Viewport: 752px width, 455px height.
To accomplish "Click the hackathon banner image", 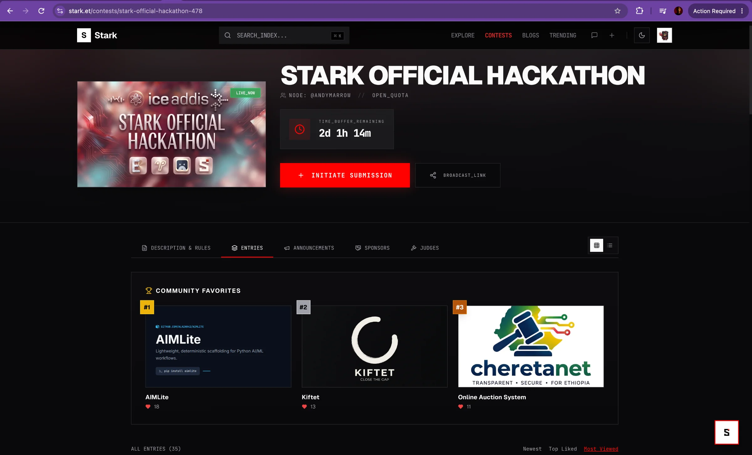I will 171,134.
